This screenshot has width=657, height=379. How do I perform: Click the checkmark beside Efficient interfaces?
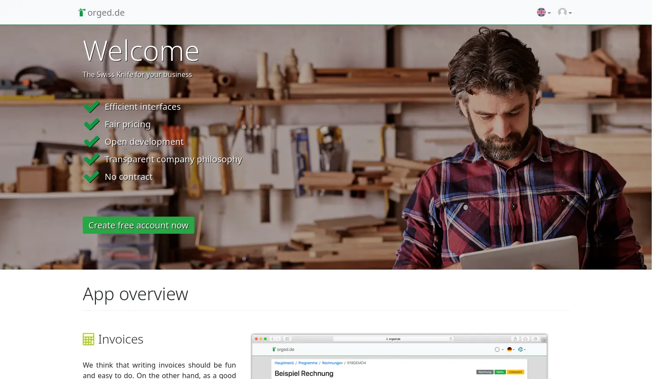click(92, 107)
